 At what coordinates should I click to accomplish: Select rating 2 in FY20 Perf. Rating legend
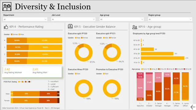pyautogui.click(x=23, y=82)
